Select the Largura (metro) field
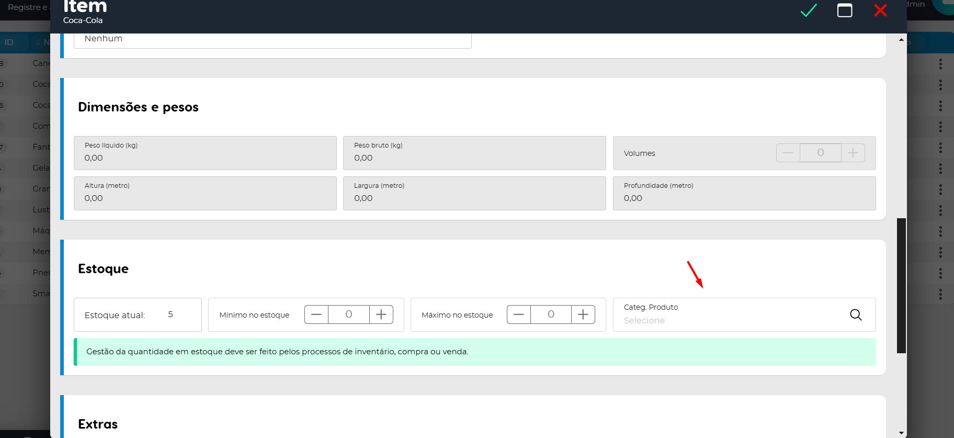Image resolution: width=954 pixels, height=438 pixels. tap(474, 198)
